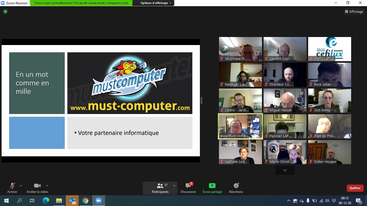Select Directeur Co... video tile

tap(285, 75)
